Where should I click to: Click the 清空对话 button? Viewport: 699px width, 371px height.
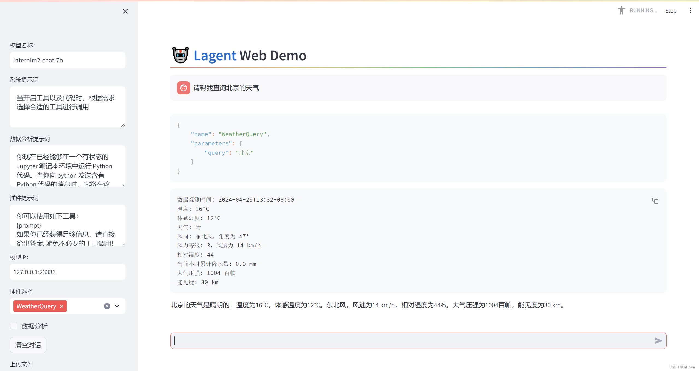tap(28, 345)
